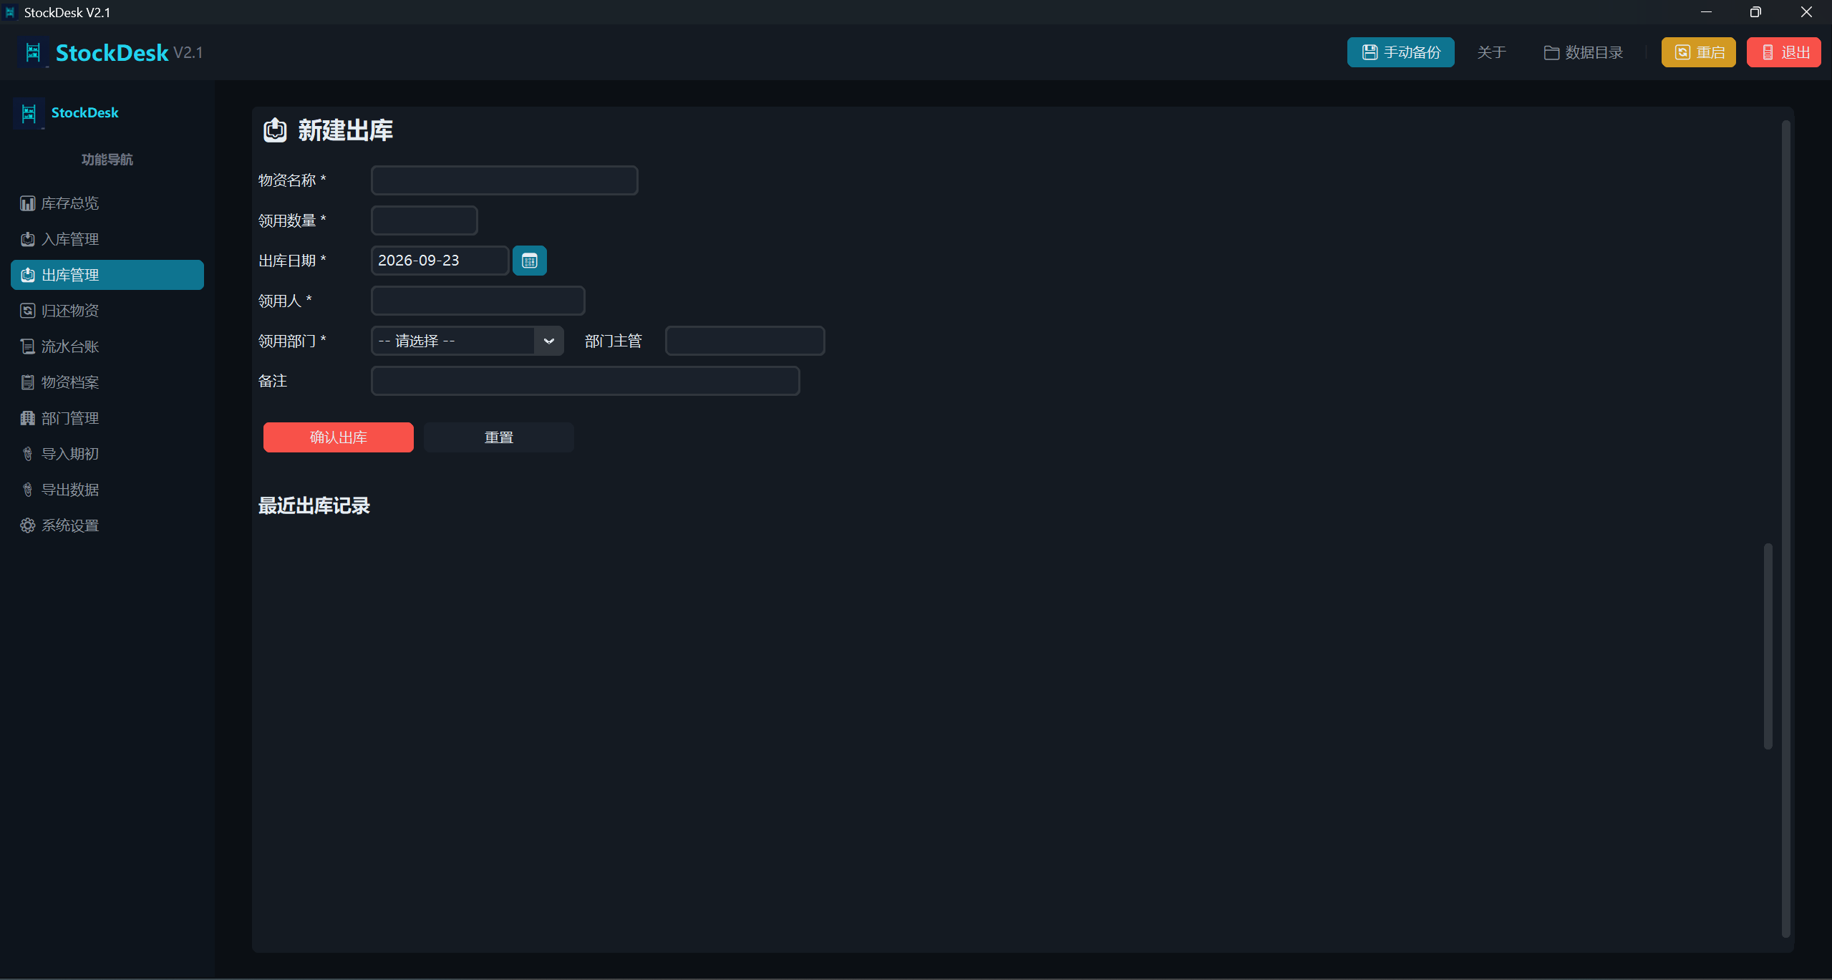The height and width of the screenshot is (980, 1832).
Task: Click the inner vertical scrollbar thumb
Action: pyautogui.click(x=1768, y=646)
